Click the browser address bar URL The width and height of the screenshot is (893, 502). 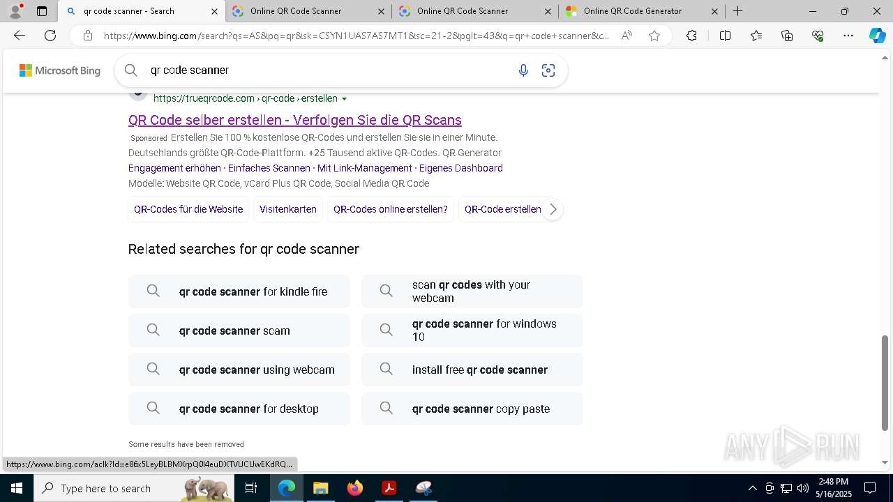tap(357, 36)
